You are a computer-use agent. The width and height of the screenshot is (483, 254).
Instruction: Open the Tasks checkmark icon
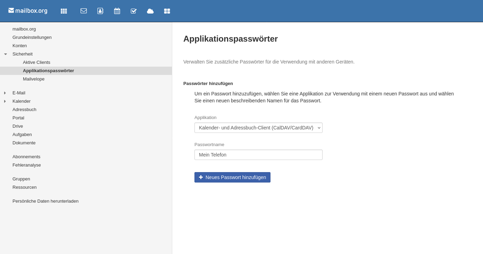click(134, 11)
